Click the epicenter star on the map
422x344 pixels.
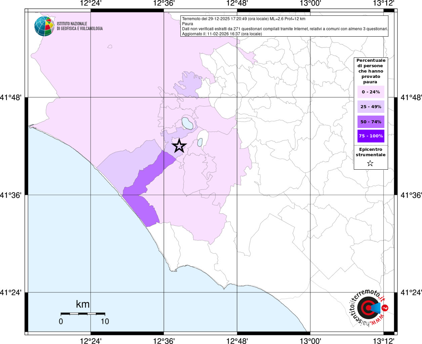click(x=179, y=146)
